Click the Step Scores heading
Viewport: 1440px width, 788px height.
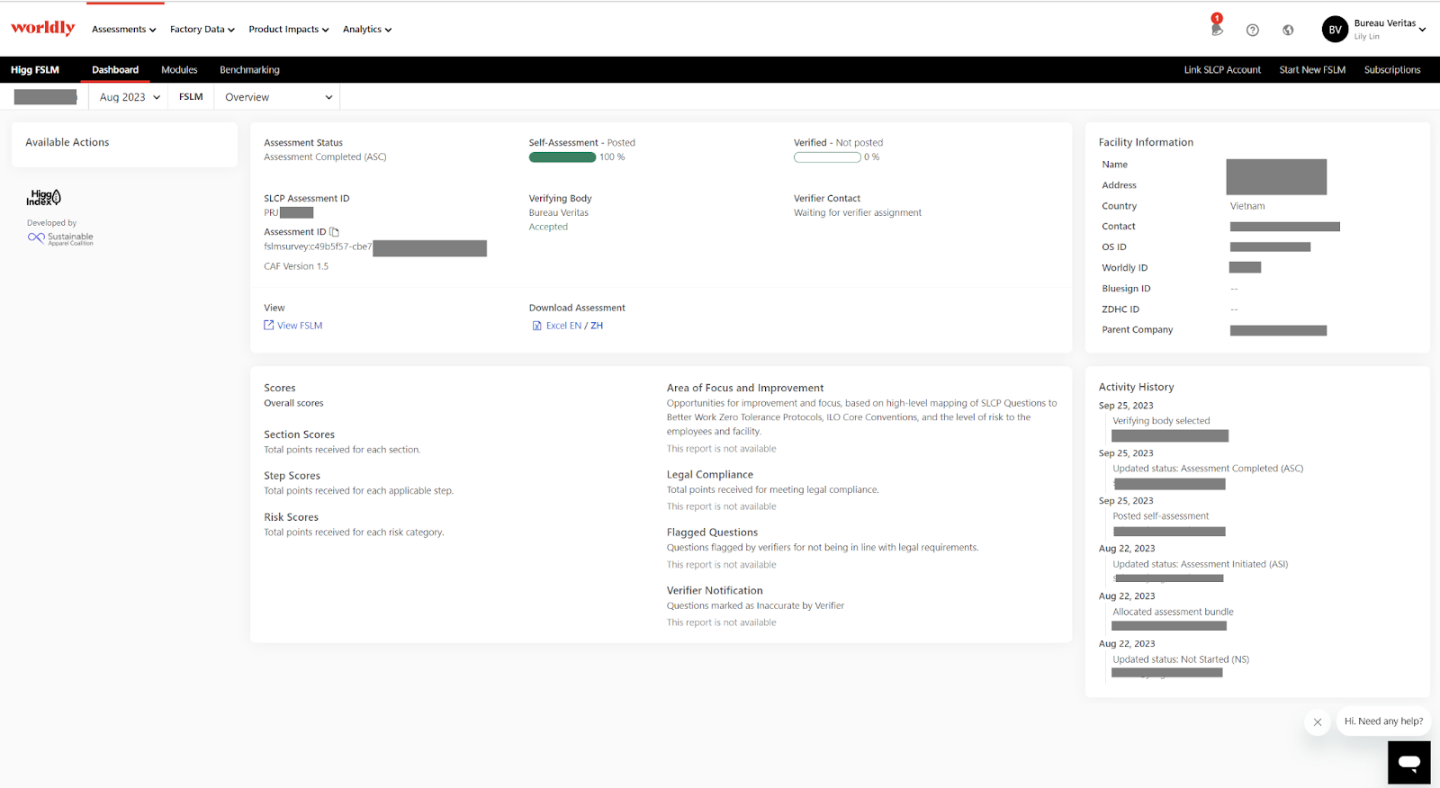coord(292,476)
